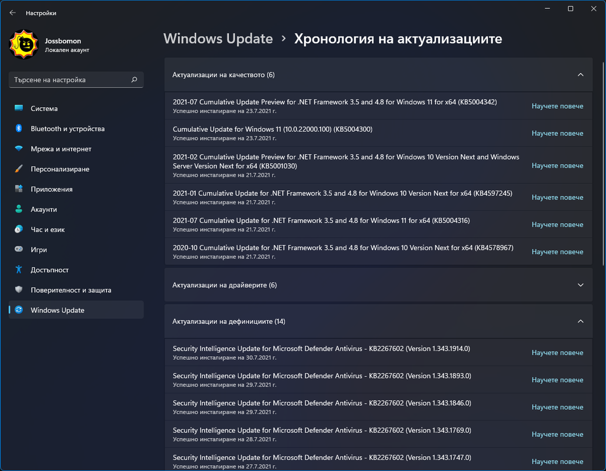
Task: Select the Игри category
Action: pos(76,250)
